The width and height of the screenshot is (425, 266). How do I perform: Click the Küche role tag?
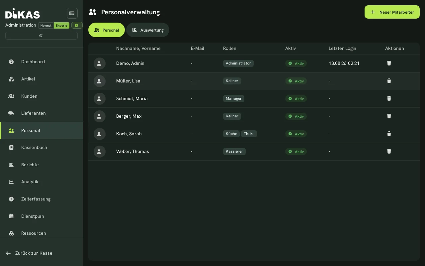(x=231, y=134)
